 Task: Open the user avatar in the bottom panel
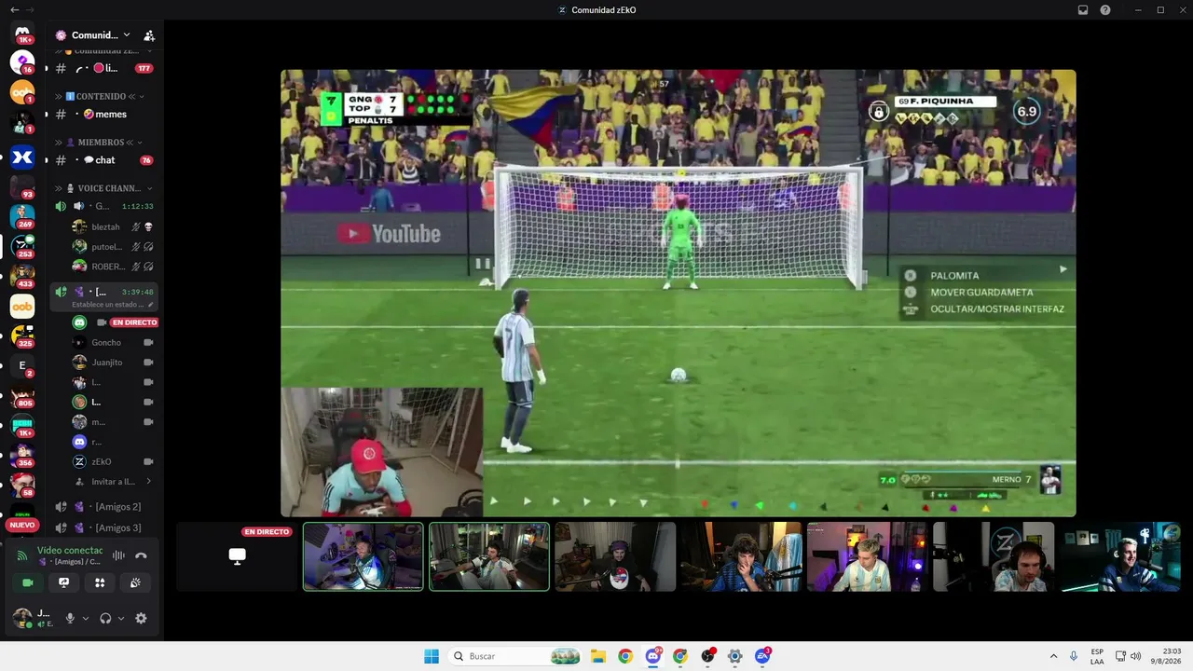[x=21, y=618]
